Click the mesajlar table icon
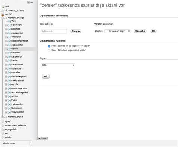The height and width of the screenshot is (147, 178). [x=9, y=73]
